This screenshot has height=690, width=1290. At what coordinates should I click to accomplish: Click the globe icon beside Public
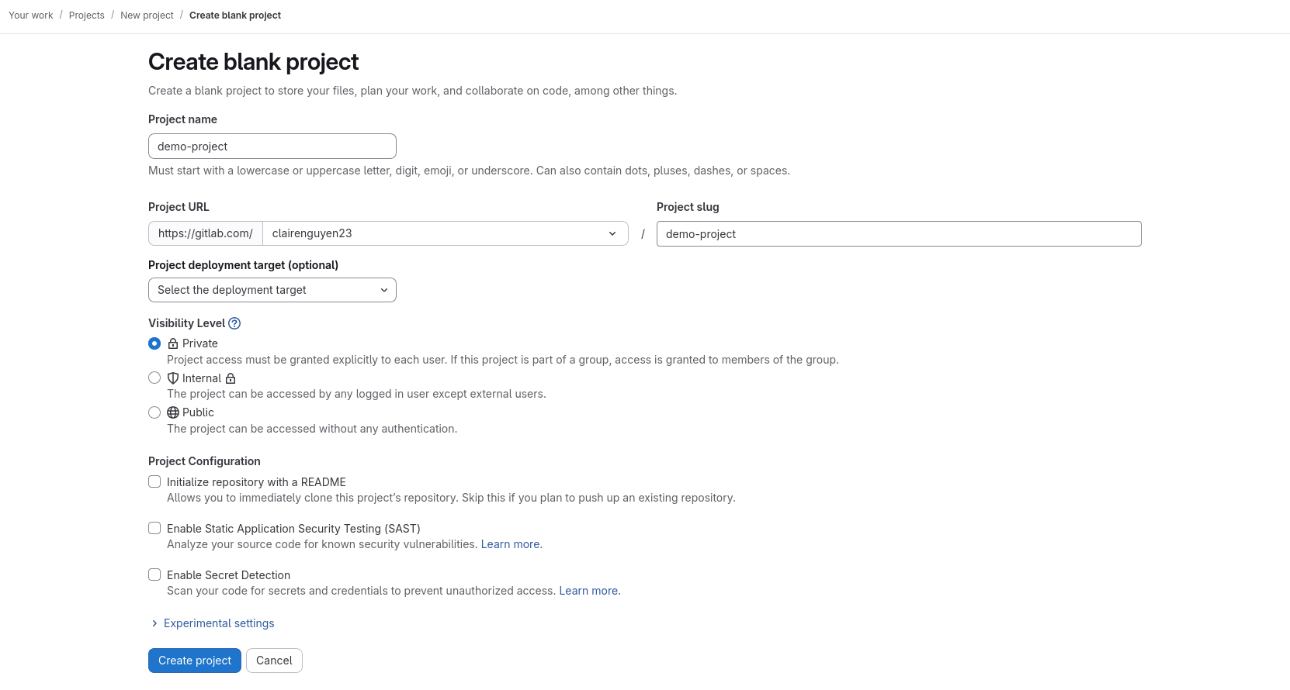point(172,412)
